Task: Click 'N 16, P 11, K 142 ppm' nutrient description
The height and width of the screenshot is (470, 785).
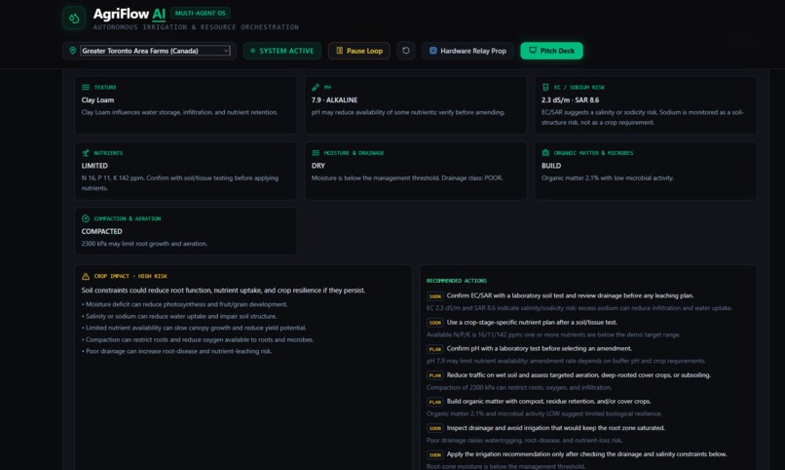Action: point(180,183)
